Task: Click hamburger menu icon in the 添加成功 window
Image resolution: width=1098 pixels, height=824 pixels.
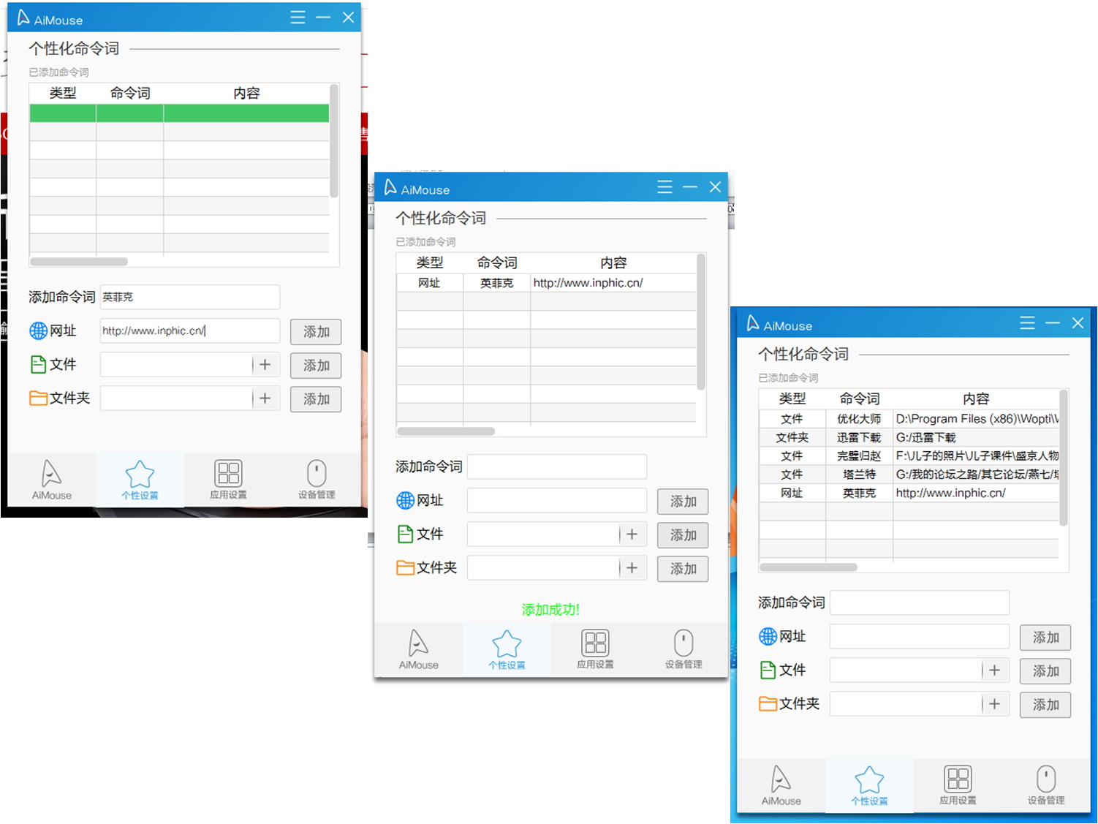Action: click(x=665, y=187)
